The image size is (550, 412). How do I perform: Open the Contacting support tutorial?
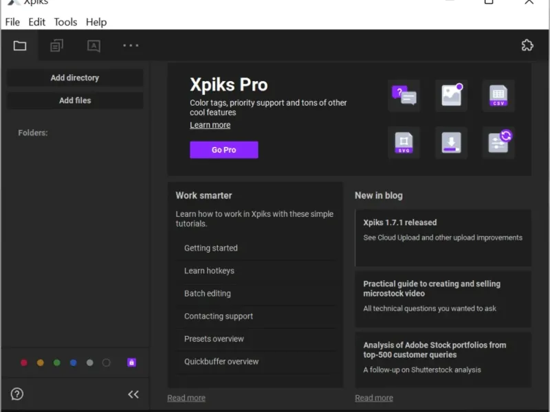click(256, 317)
